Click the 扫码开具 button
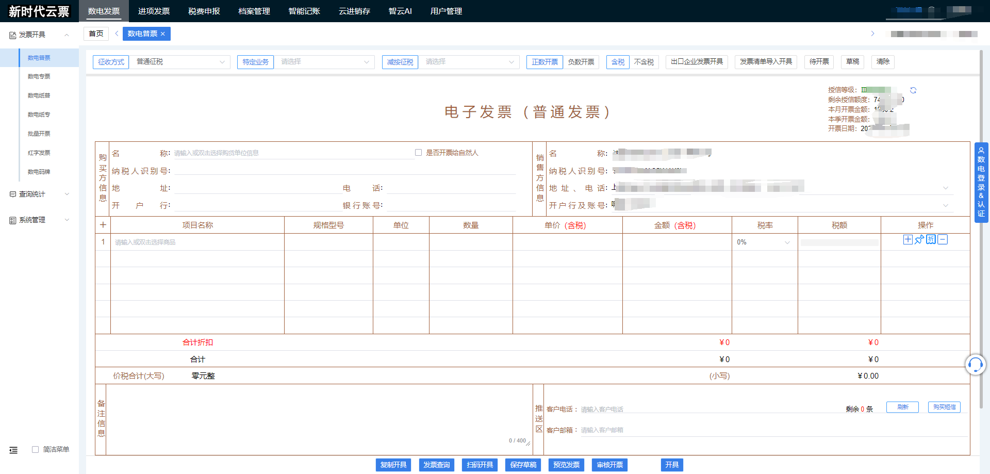Image resolution: width=990 pixels, height=474 pixels. coord(480,465)
